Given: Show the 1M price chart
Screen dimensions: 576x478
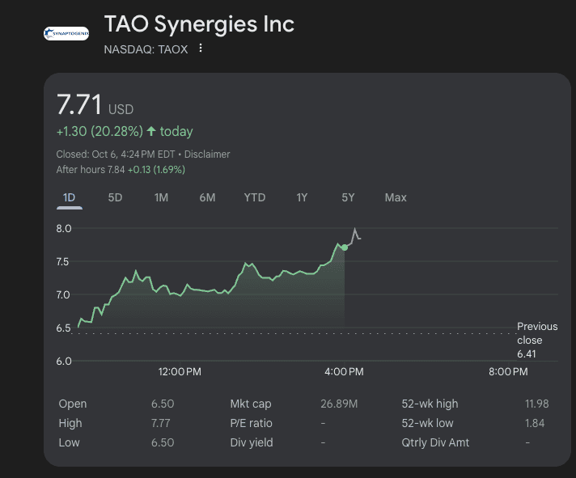Looking at the screenshot, I should pyautogui.click(x=161, y=197).
